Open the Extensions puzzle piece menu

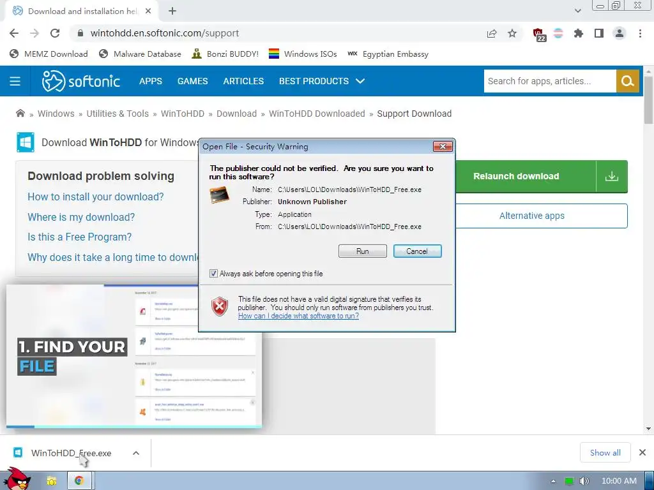(578, 33)
